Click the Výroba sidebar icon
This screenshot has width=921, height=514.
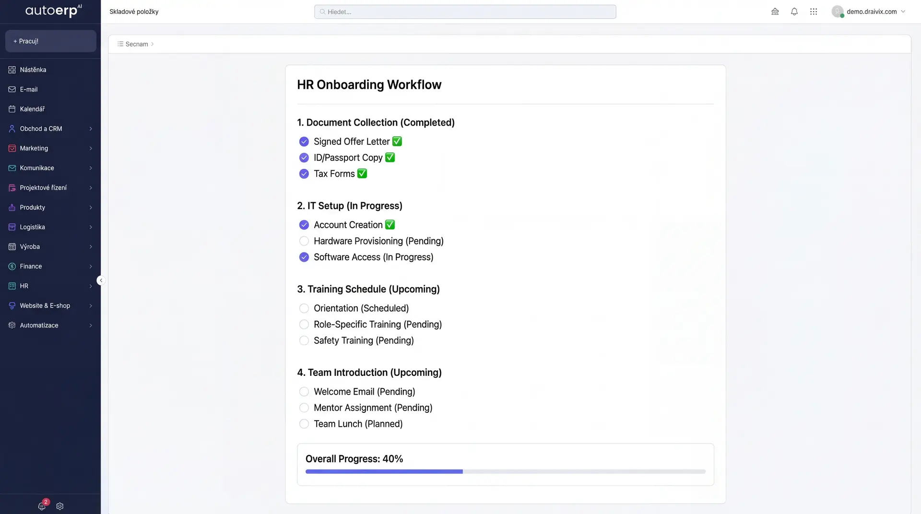point(12,247)
